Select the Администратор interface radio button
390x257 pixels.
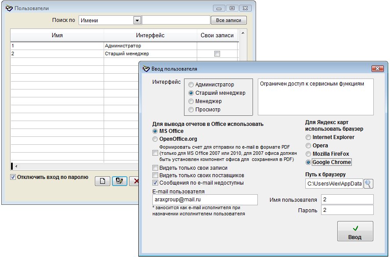coord(191,85)
